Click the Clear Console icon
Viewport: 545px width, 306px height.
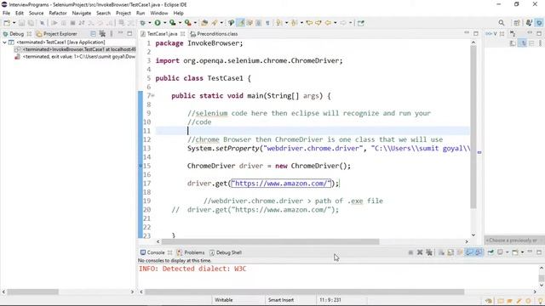pos(441,252)
